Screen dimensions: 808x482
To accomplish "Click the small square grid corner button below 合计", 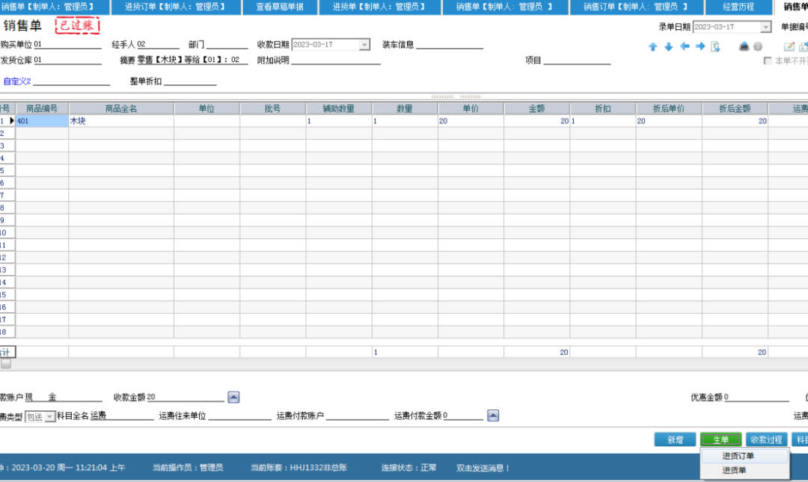I will click(x=6, y=364).
